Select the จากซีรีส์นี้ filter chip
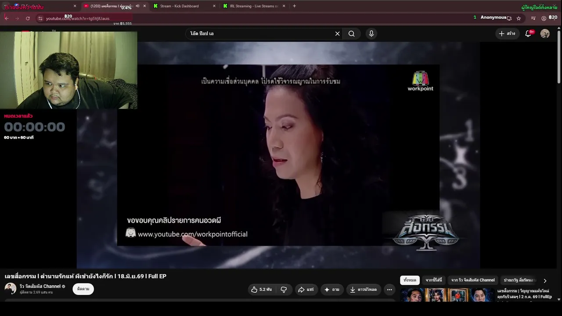Viewport: 562px width, 316px height. click(x=434, y=280)
